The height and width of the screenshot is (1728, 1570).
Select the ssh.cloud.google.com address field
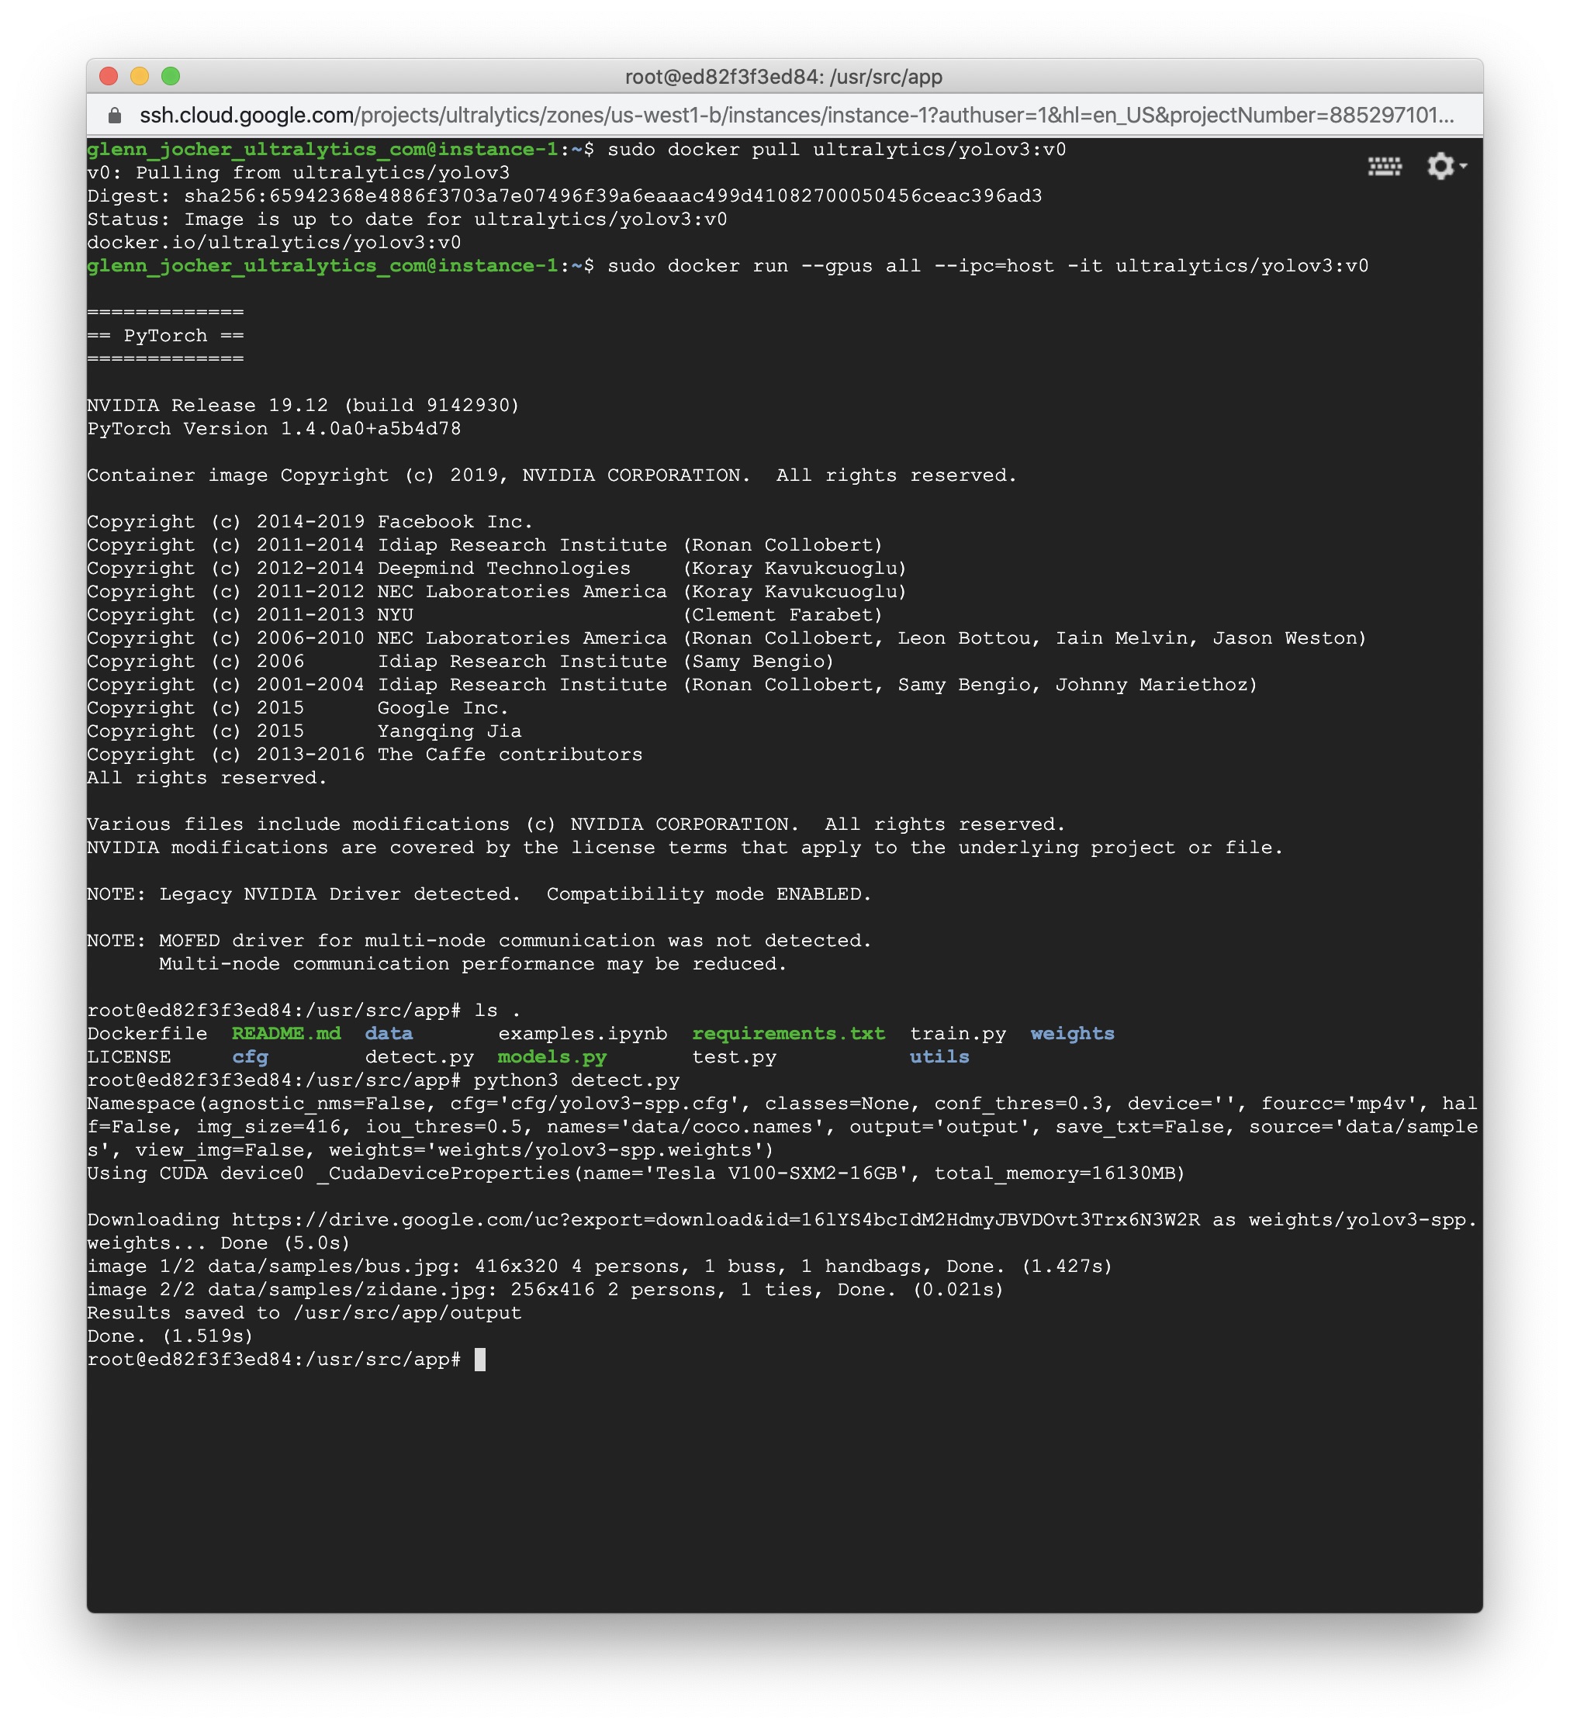pos(797,115)
